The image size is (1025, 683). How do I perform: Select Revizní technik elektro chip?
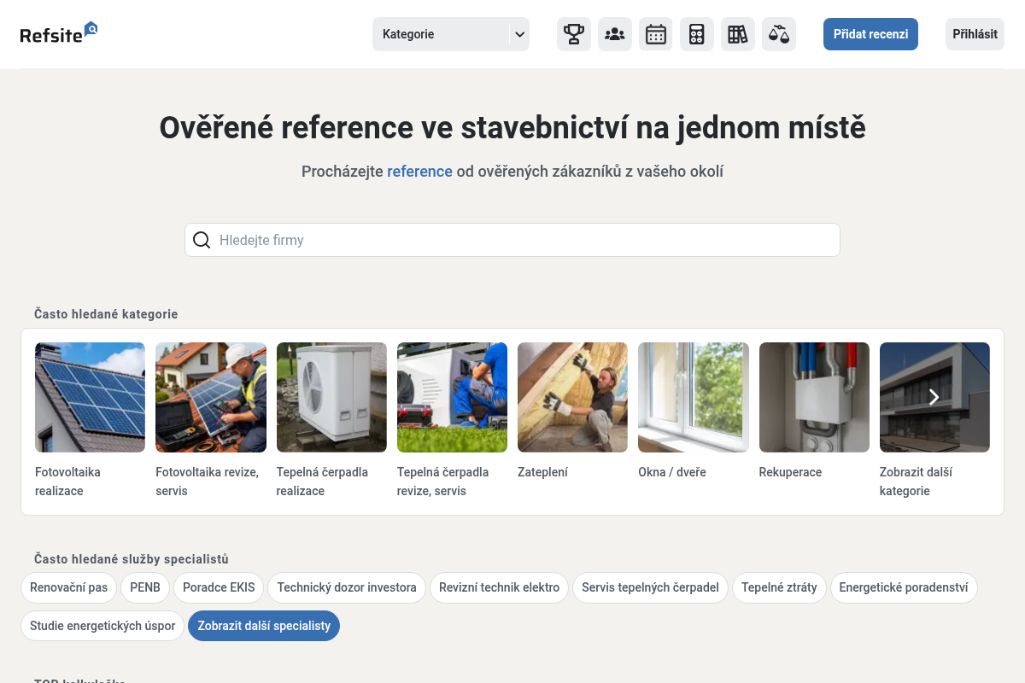point(500,587)
